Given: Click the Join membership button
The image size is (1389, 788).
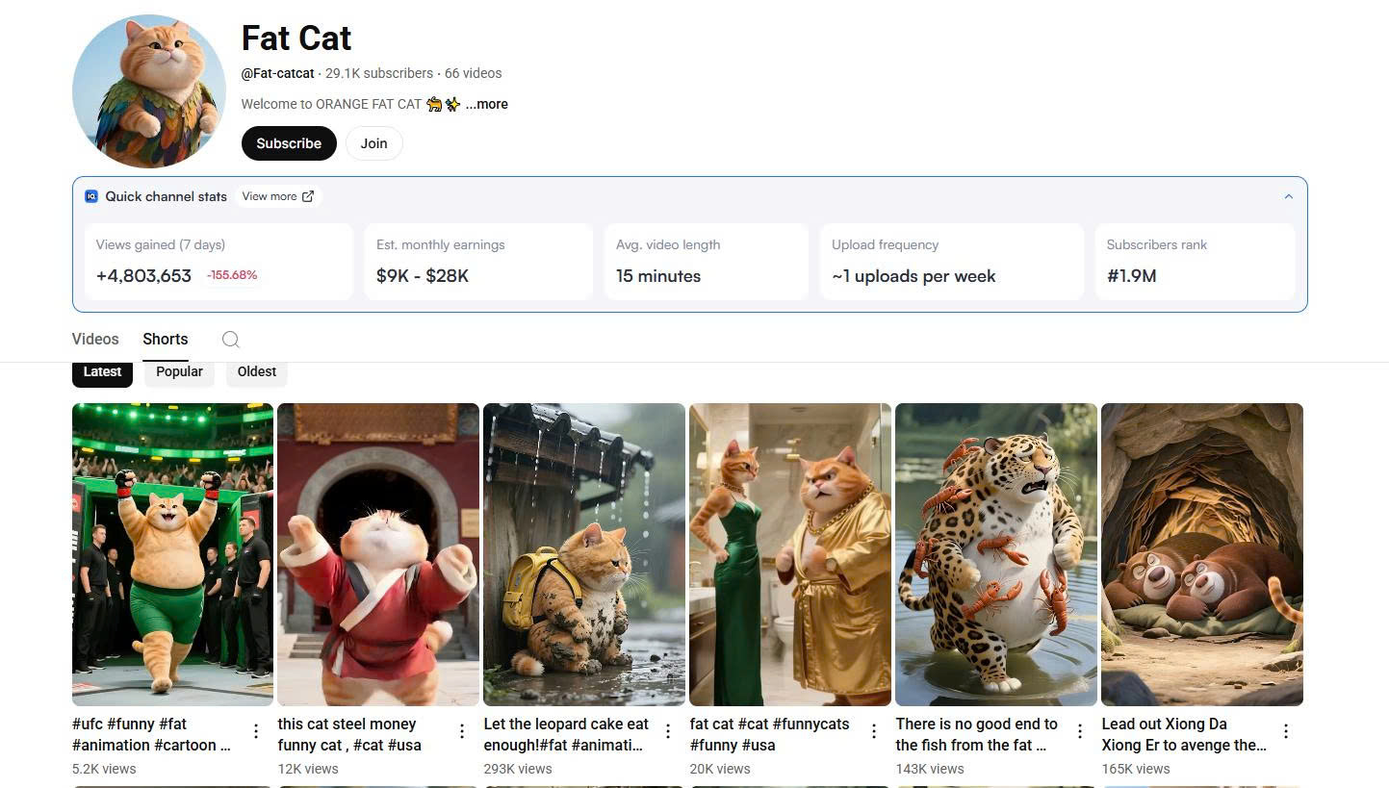Looking at the screenshot, I should coord(373,143).
